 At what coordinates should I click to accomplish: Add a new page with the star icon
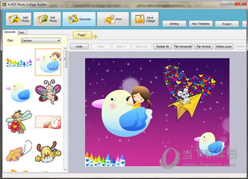95,36
